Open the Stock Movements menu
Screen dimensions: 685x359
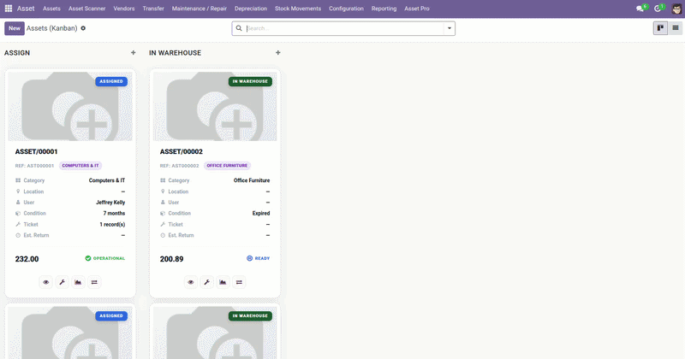[x=298, y=9]
